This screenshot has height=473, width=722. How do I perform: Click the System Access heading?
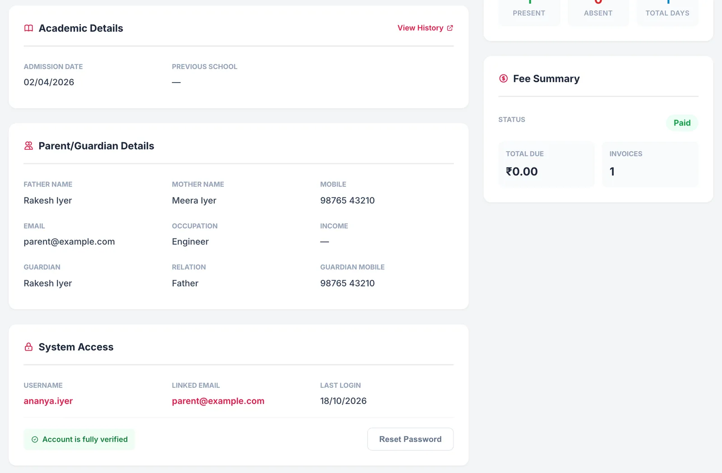[76, 347]
